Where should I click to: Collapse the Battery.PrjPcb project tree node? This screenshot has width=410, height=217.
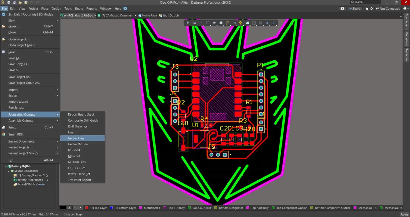point(6,166)
